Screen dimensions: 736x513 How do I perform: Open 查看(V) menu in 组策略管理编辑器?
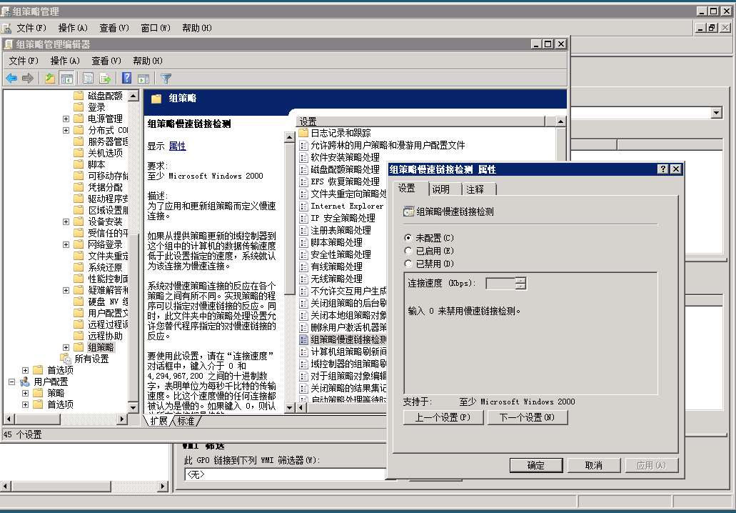(x=106, y=61)
